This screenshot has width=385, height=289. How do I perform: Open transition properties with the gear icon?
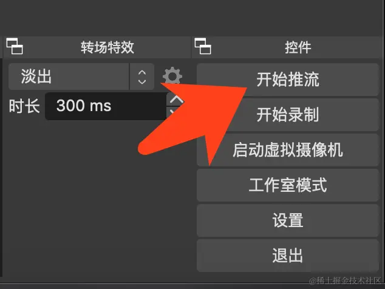(172, 75)
